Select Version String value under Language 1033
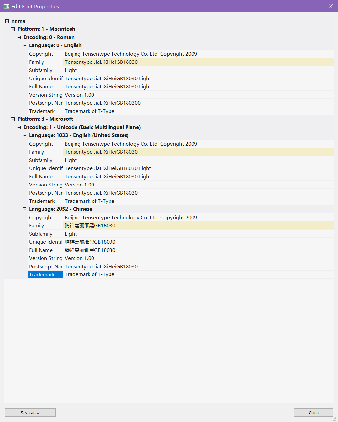338x422 pixels. [x=198, y=185]
